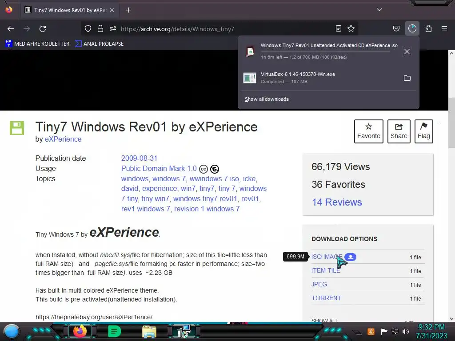The image size is (455, 341).
Task: Open the 'win7' topic link
Action: pos(188,188)
